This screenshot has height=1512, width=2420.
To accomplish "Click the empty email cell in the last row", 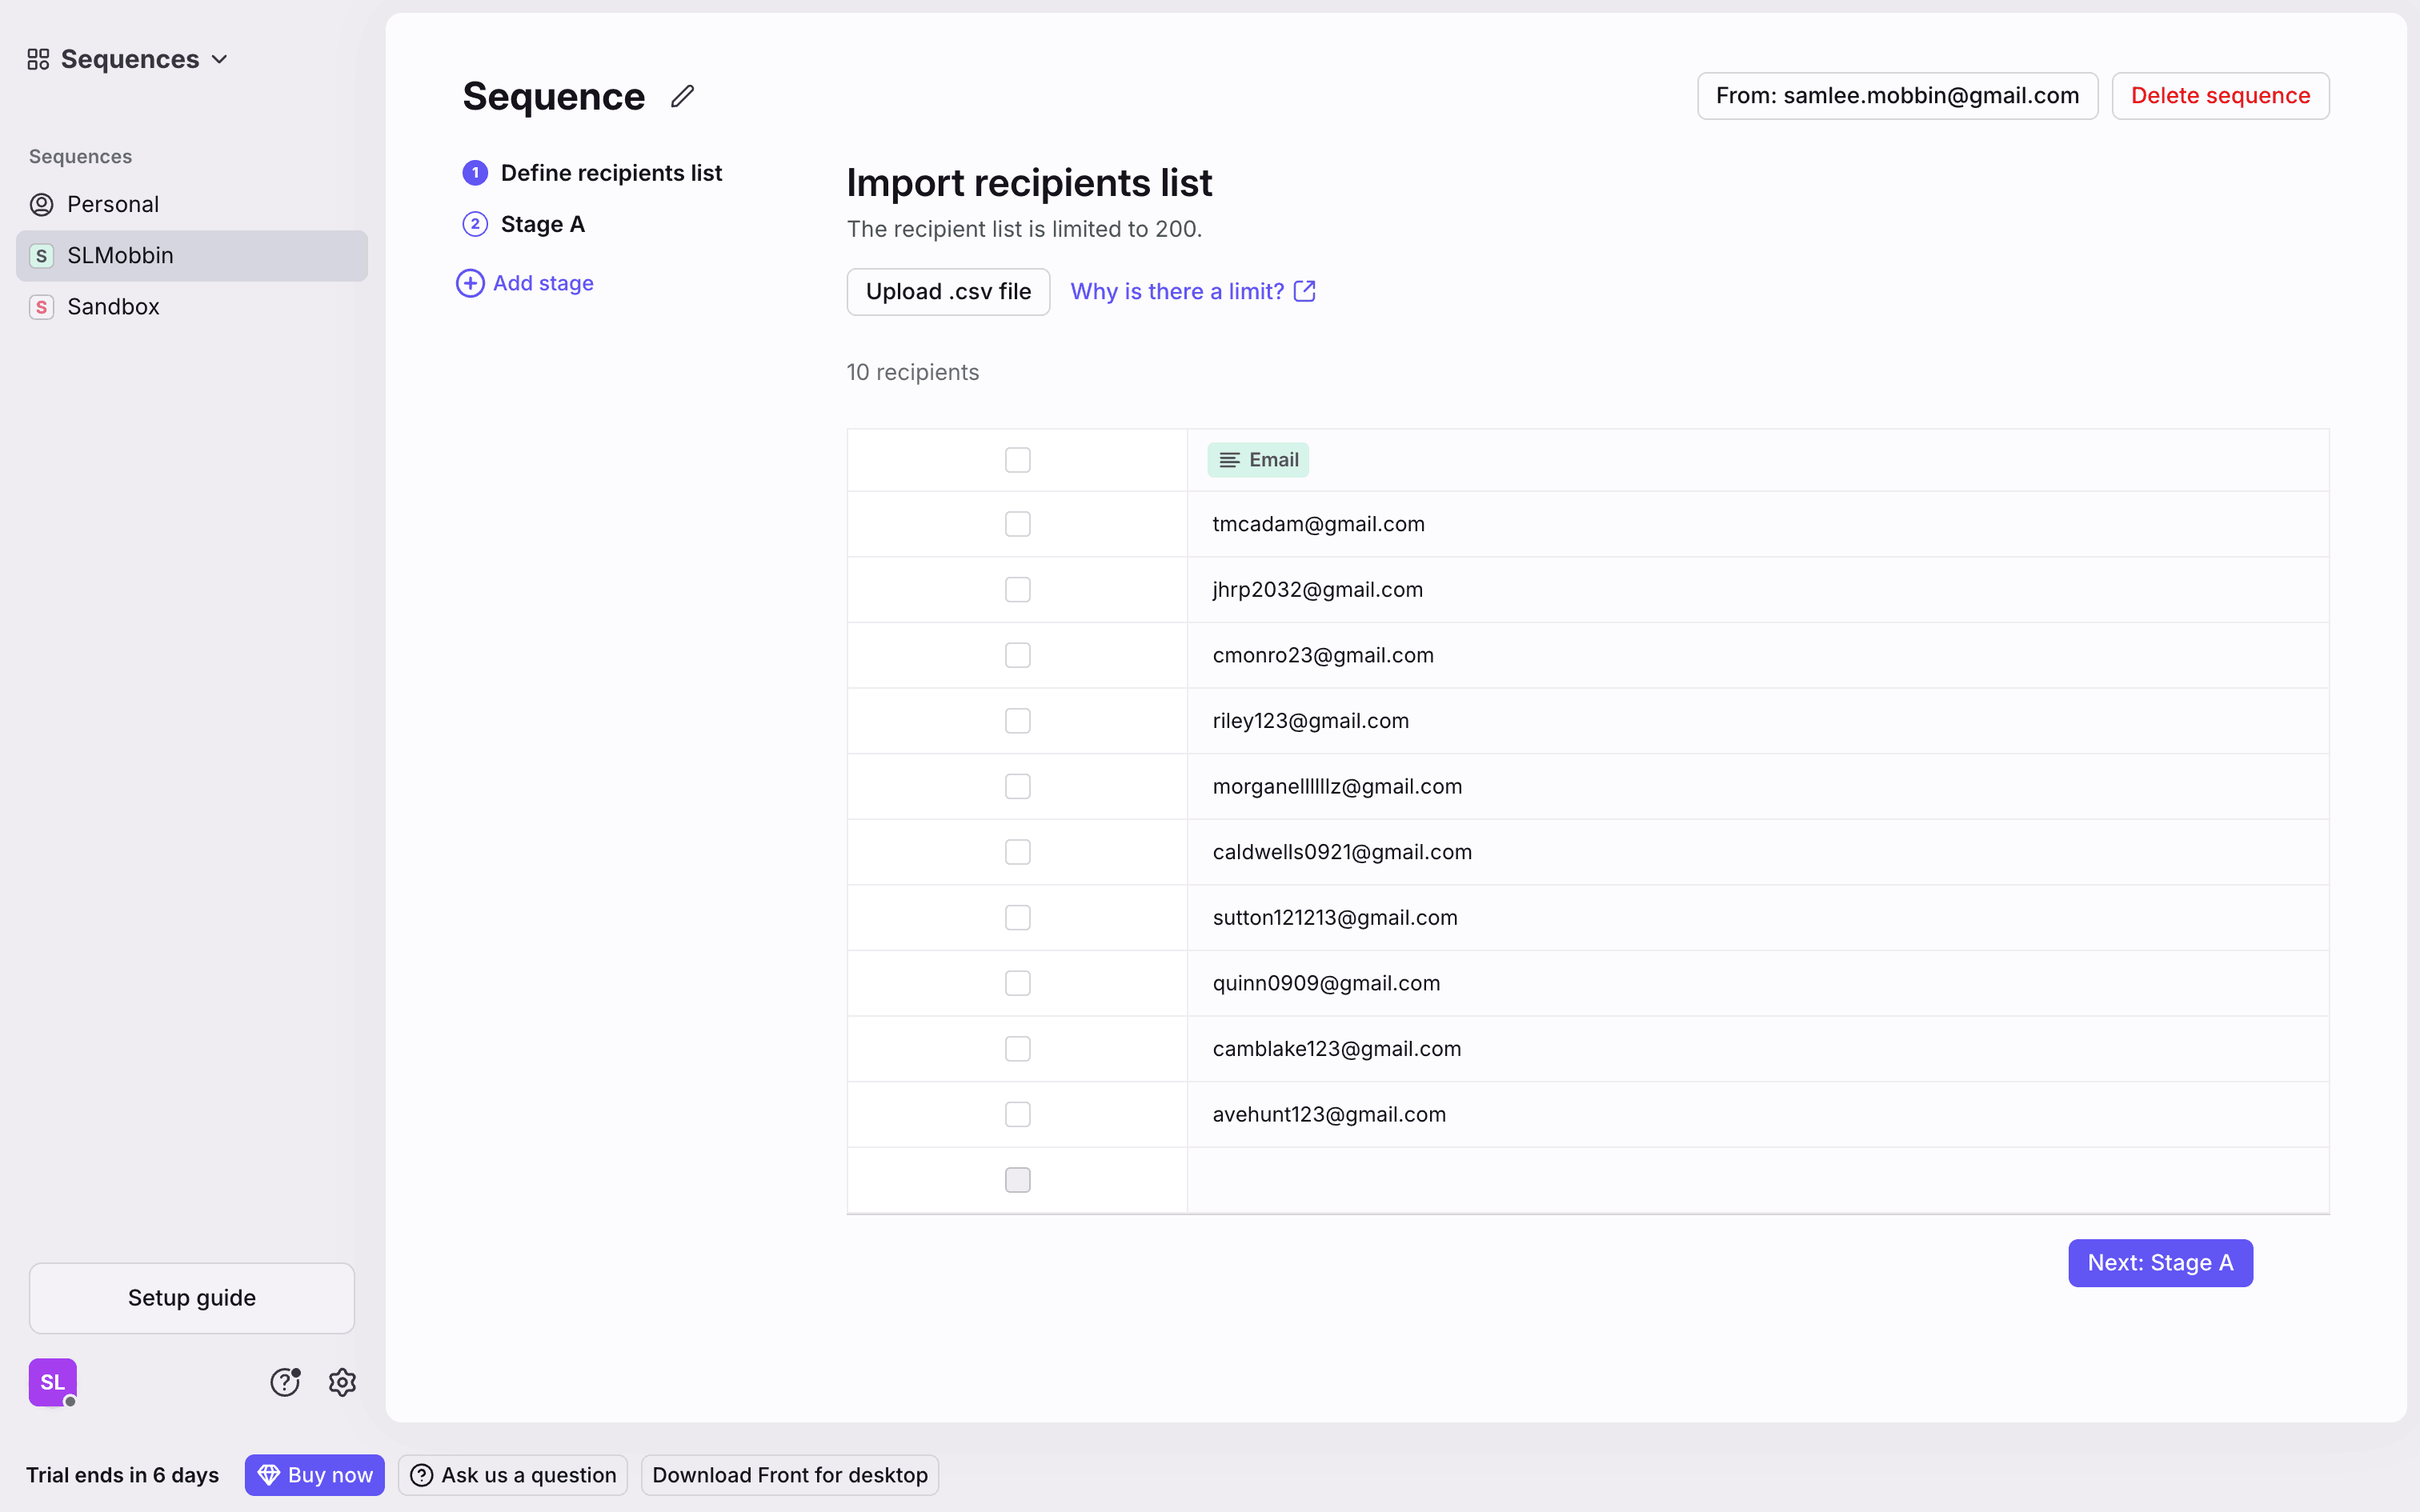I will click(x=1756, y=1180).
